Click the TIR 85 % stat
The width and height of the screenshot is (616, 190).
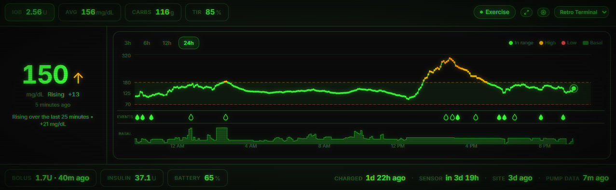tap(206, 12)
